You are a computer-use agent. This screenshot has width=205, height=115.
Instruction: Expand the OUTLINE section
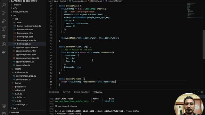pyautogui.click(x=15, y=112)
